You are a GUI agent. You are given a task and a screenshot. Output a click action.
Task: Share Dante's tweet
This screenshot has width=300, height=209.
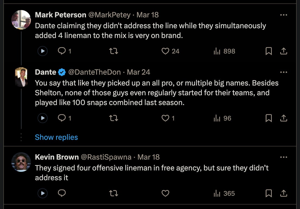click(283, 118)
